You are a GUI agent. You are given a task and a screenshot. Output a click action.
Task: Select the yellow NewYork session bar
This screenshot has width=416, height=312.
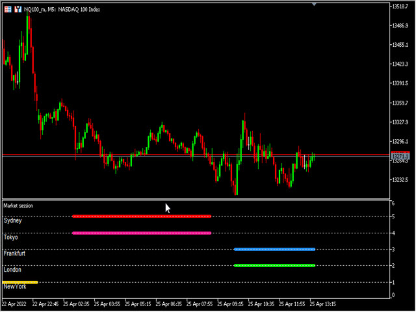click(x=20, y=282)
